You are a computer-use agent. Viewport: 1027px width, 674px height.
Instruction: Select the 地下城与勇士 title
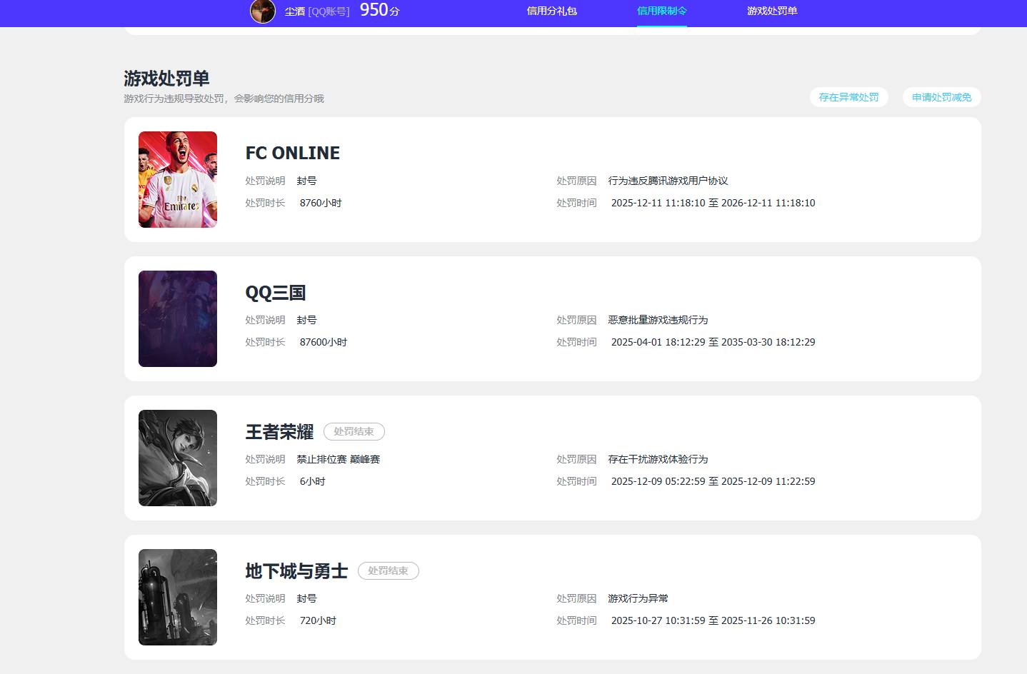(296, 570)
